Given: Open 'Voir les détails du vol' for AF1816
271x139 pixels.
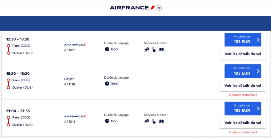Looking at the screenshot, I should (x=243, y=54).
